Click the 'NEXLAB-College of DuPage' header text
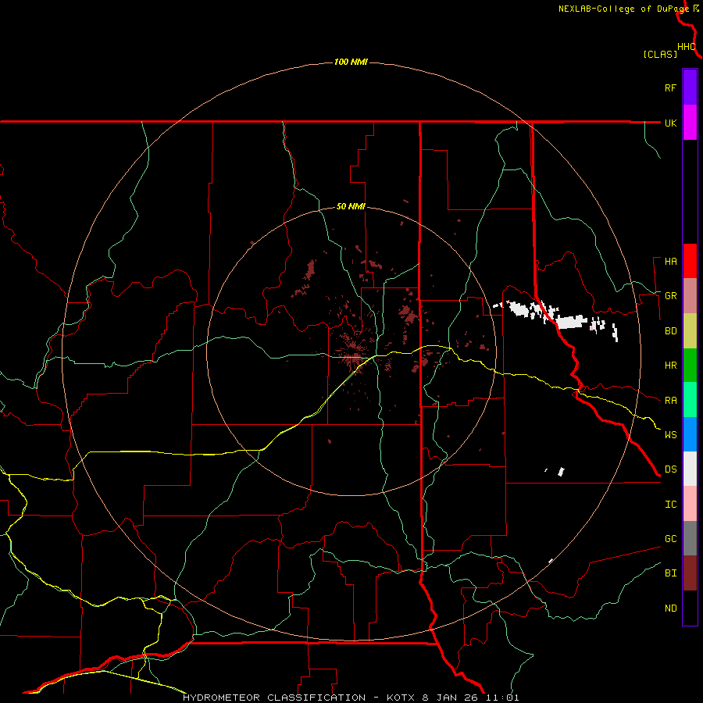 tap(623, 9)
